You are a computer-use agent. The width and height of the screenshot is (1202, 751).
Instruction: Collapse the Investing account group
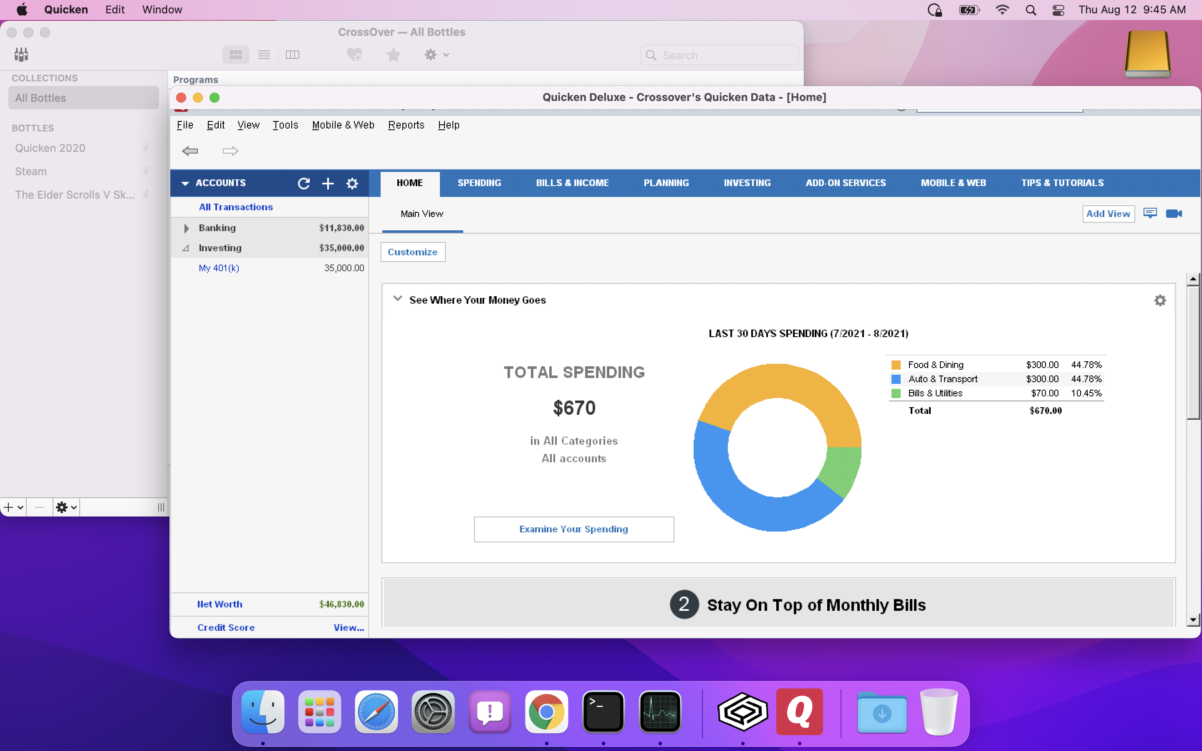coord(186,248)
